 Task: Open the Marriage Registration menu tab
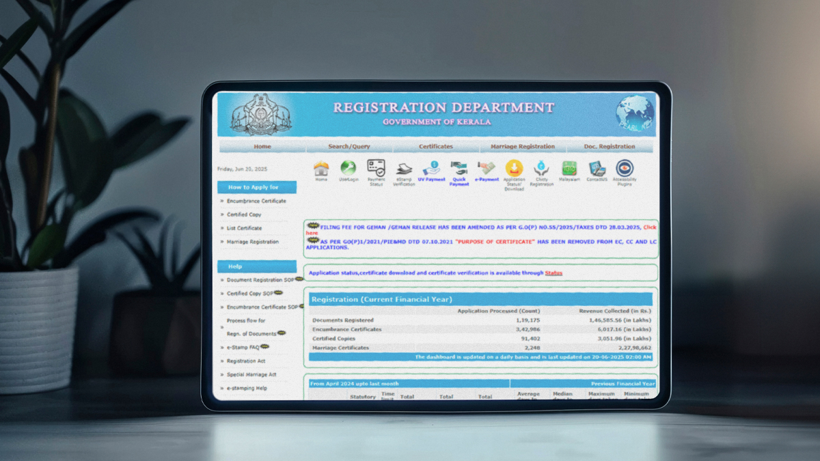pyautogui.click(x=523, y=146)
